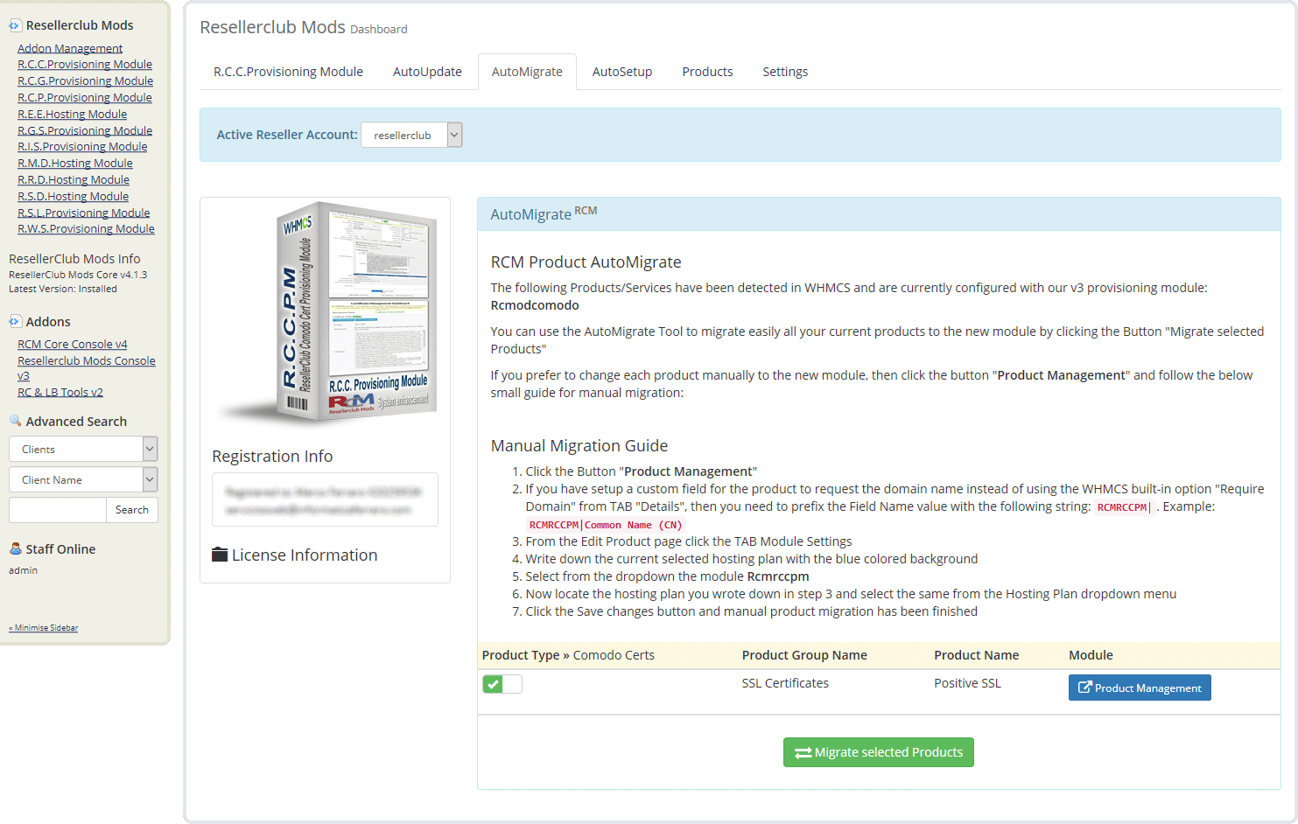The width and height of the screenshot is (1298, 824).
Task: Open R.E.E.Hosting Module link
Action: click(72, 115)
